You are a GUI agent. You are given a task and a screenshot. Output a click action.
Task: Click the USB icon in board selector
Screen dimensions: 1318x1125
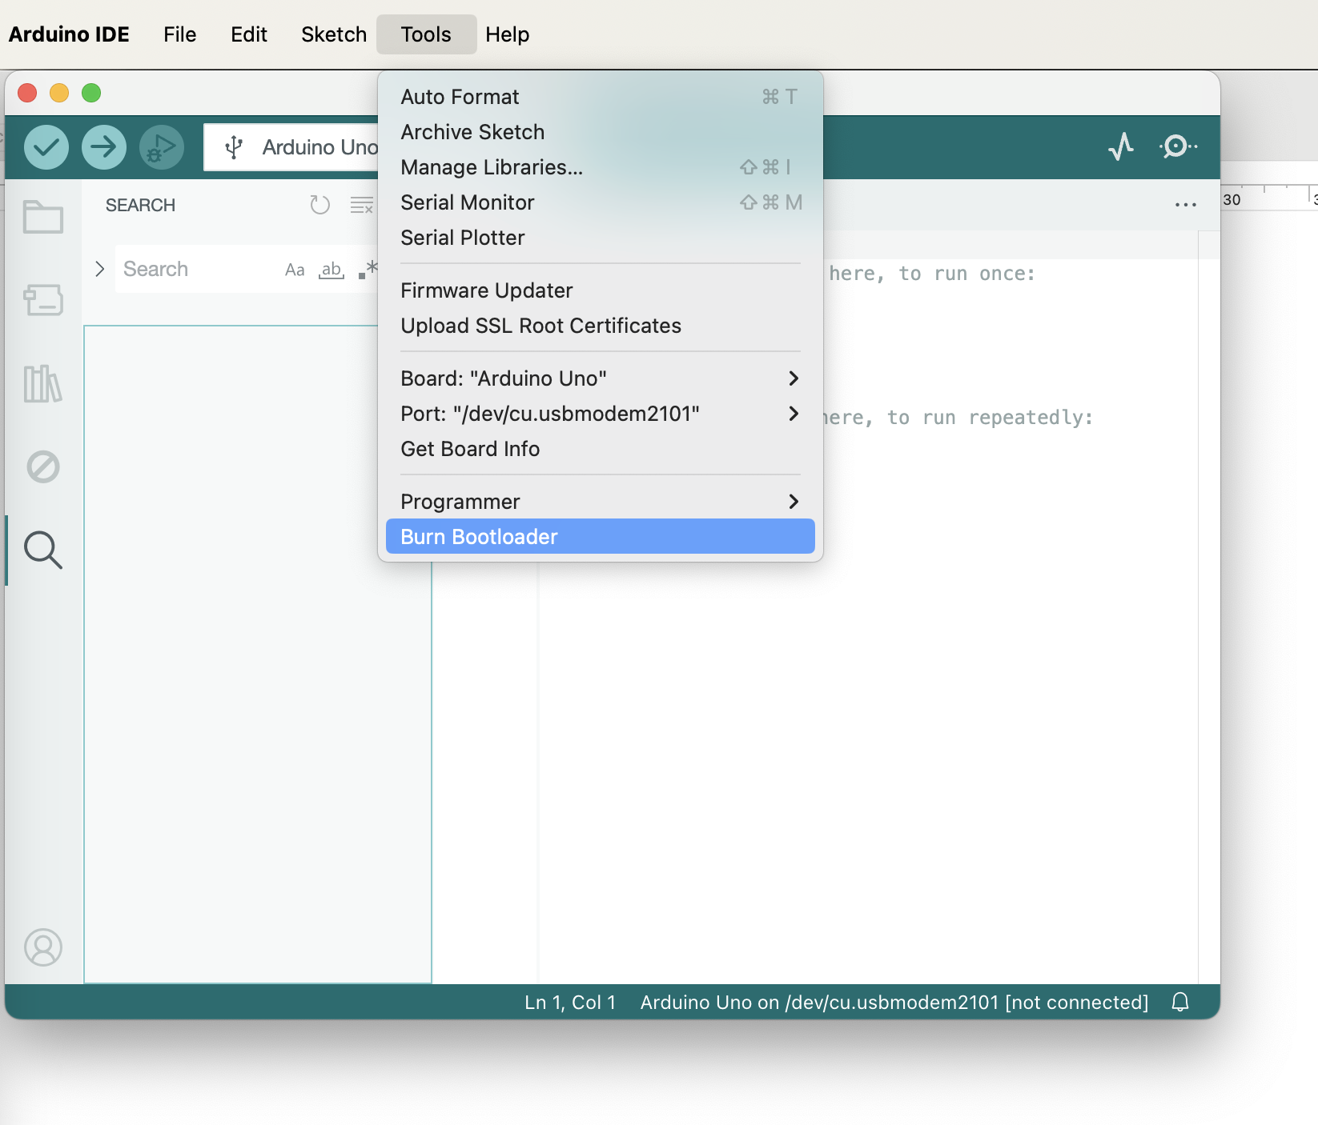(234, 147)
